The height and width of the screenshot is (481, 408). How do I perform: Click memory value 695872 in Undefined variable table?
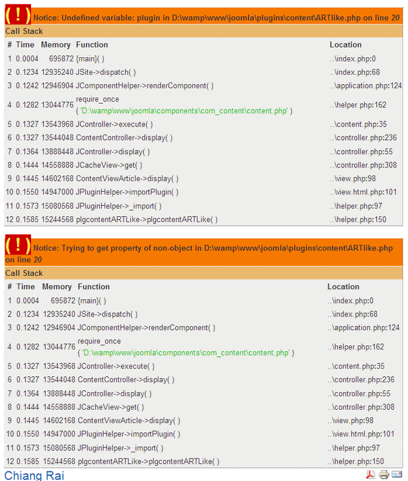(62, 58)
